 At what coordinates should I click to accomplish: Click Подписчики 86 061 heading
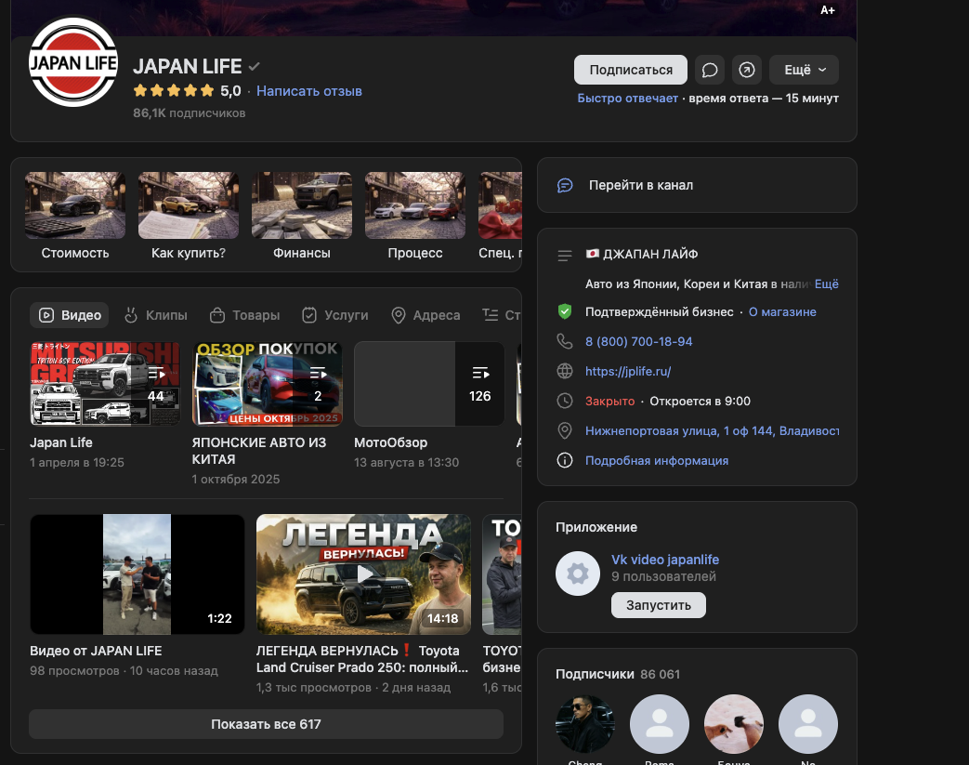(618, 674)
